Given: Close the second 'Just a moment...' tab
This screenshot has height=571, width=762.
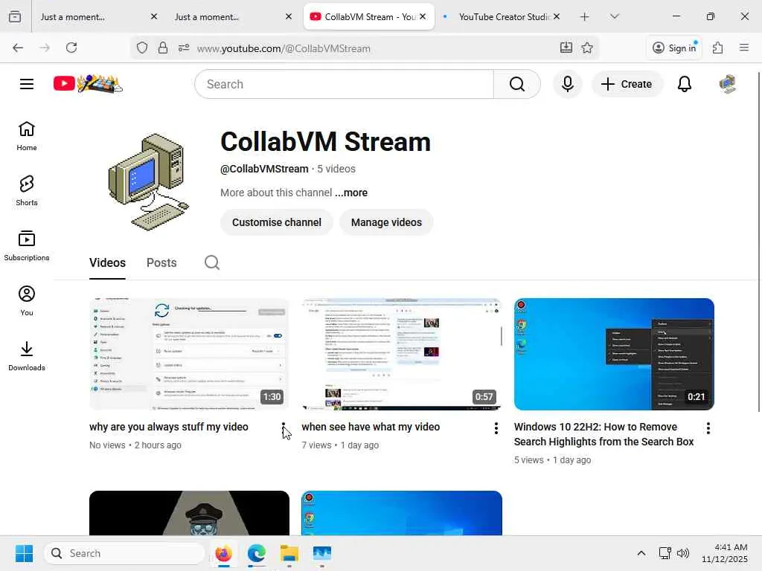Looking at the screenshot, I should click(x=289, y=16).
